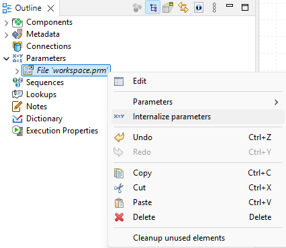The image size is (286, 248).
Task: Toggle the tree view toolbar button
Action: [153, 8]
